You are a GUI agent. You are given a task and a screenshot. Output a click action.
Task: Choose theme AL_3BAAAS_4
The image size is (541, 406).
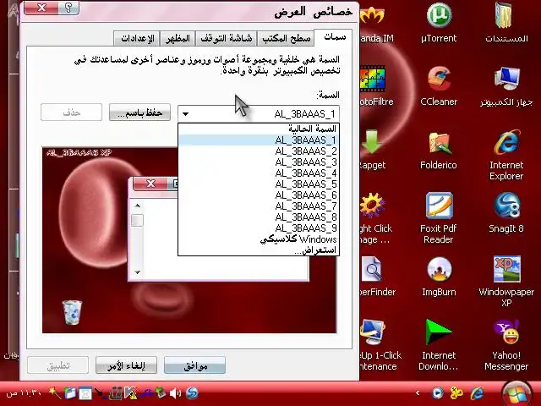(259, 173)
